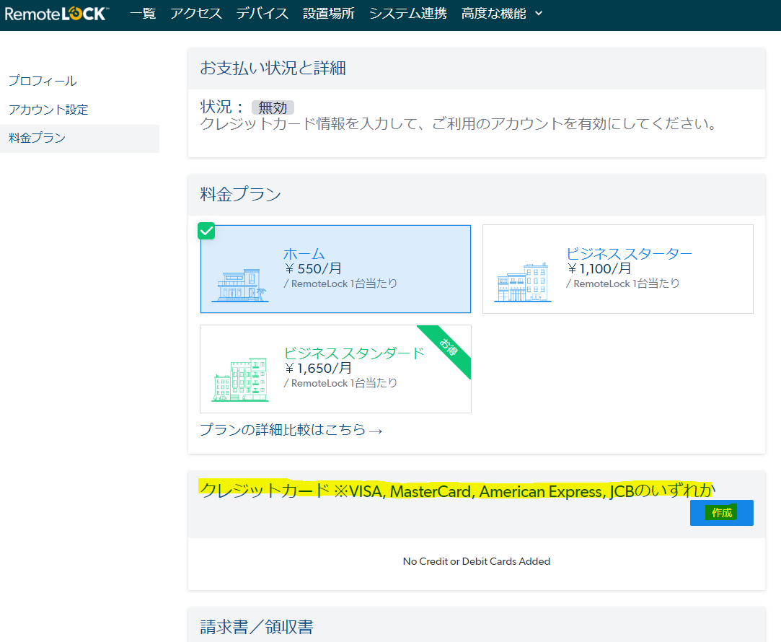This screenshot has width=781, height=642.
Task: Open the 一覧 menu item
Action: [x=143, y=14]
